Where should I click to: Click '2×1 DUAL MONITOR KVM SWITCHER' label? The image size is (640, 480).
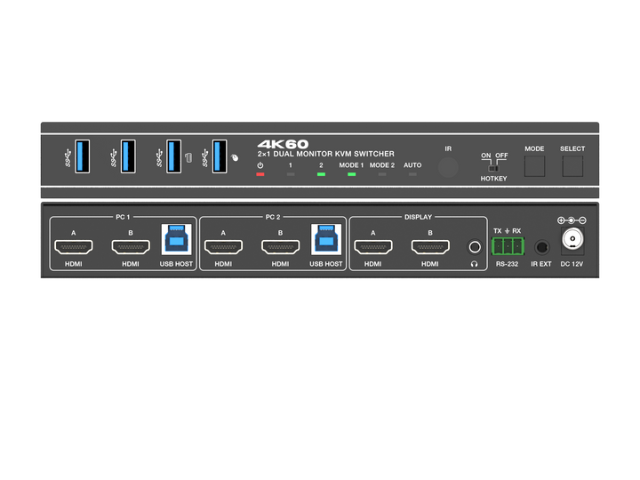coord(325,154)
